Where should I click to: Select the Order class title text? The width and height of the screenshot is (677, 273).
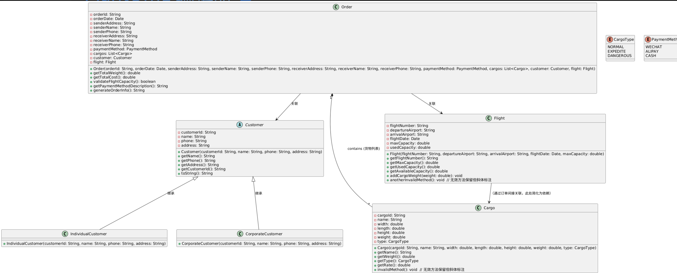[x=346, y=7]
